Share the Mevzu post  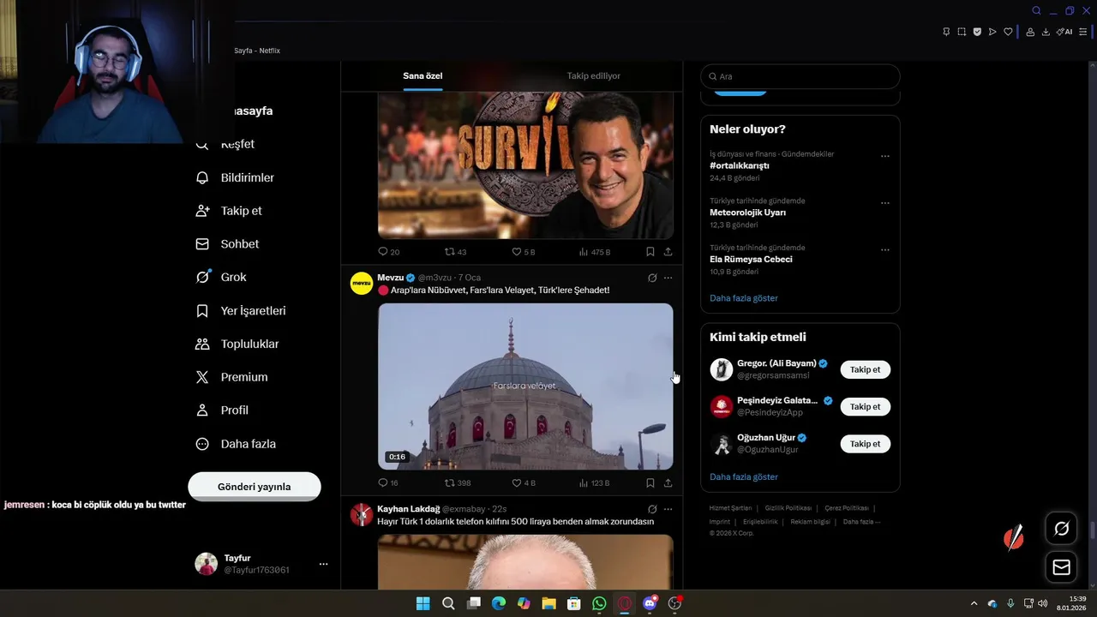click(668, 483)
